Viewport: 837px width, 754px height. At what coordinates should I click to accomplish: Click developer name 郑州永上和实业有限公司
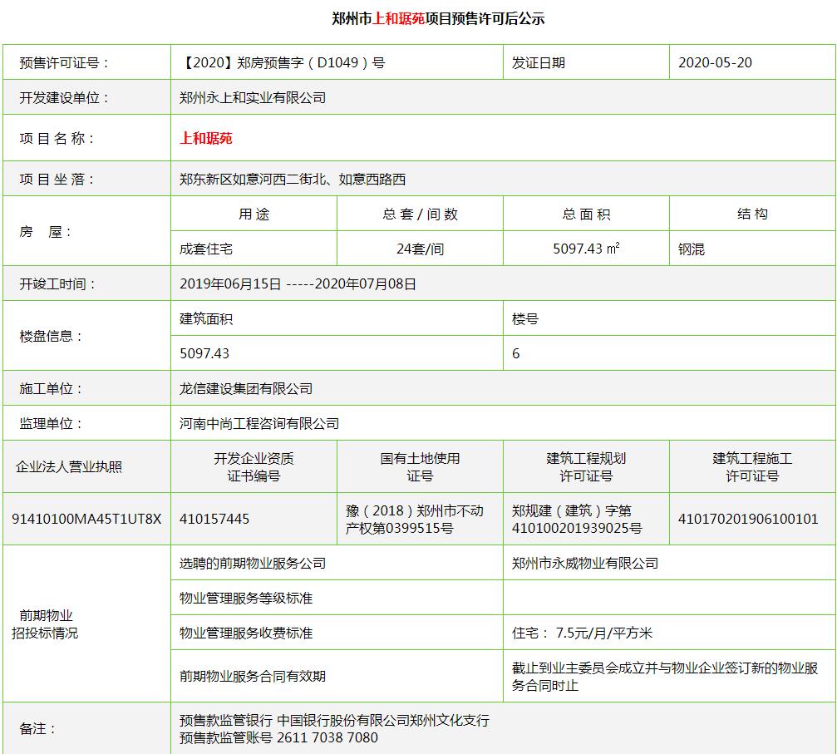pos(253,97)
